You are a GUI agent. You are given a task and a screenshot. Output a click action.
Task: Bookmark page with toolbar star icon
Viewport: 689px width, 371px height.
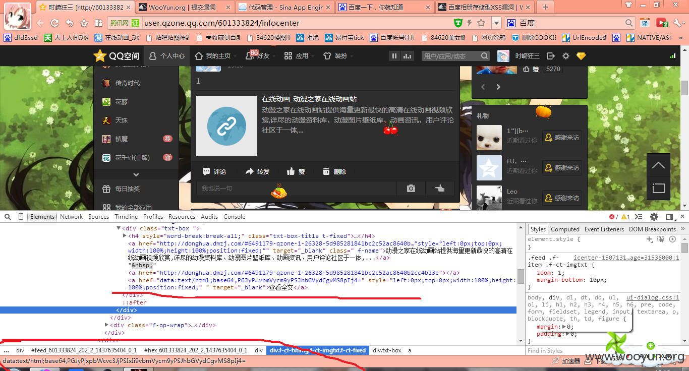84,23
